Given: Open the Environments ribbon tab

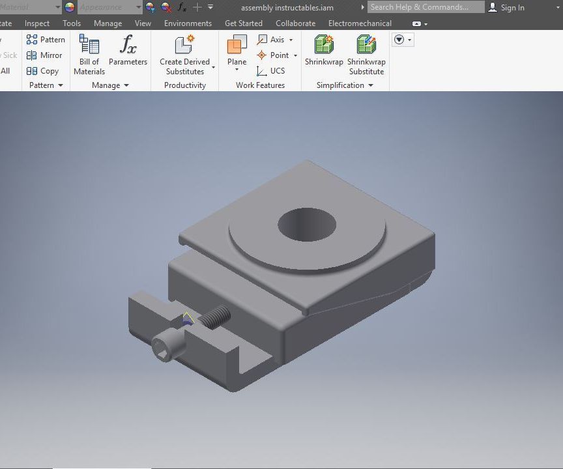Looking at the screenshot, I should tap(188, 23).
